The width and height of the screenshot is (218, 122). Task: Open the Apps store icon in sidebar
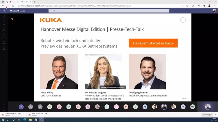(4, 102)
